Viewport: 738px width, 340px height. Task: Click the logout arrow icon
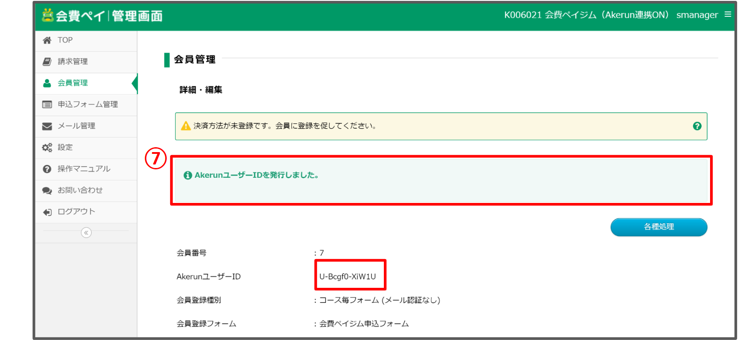(x=47, y=212)
